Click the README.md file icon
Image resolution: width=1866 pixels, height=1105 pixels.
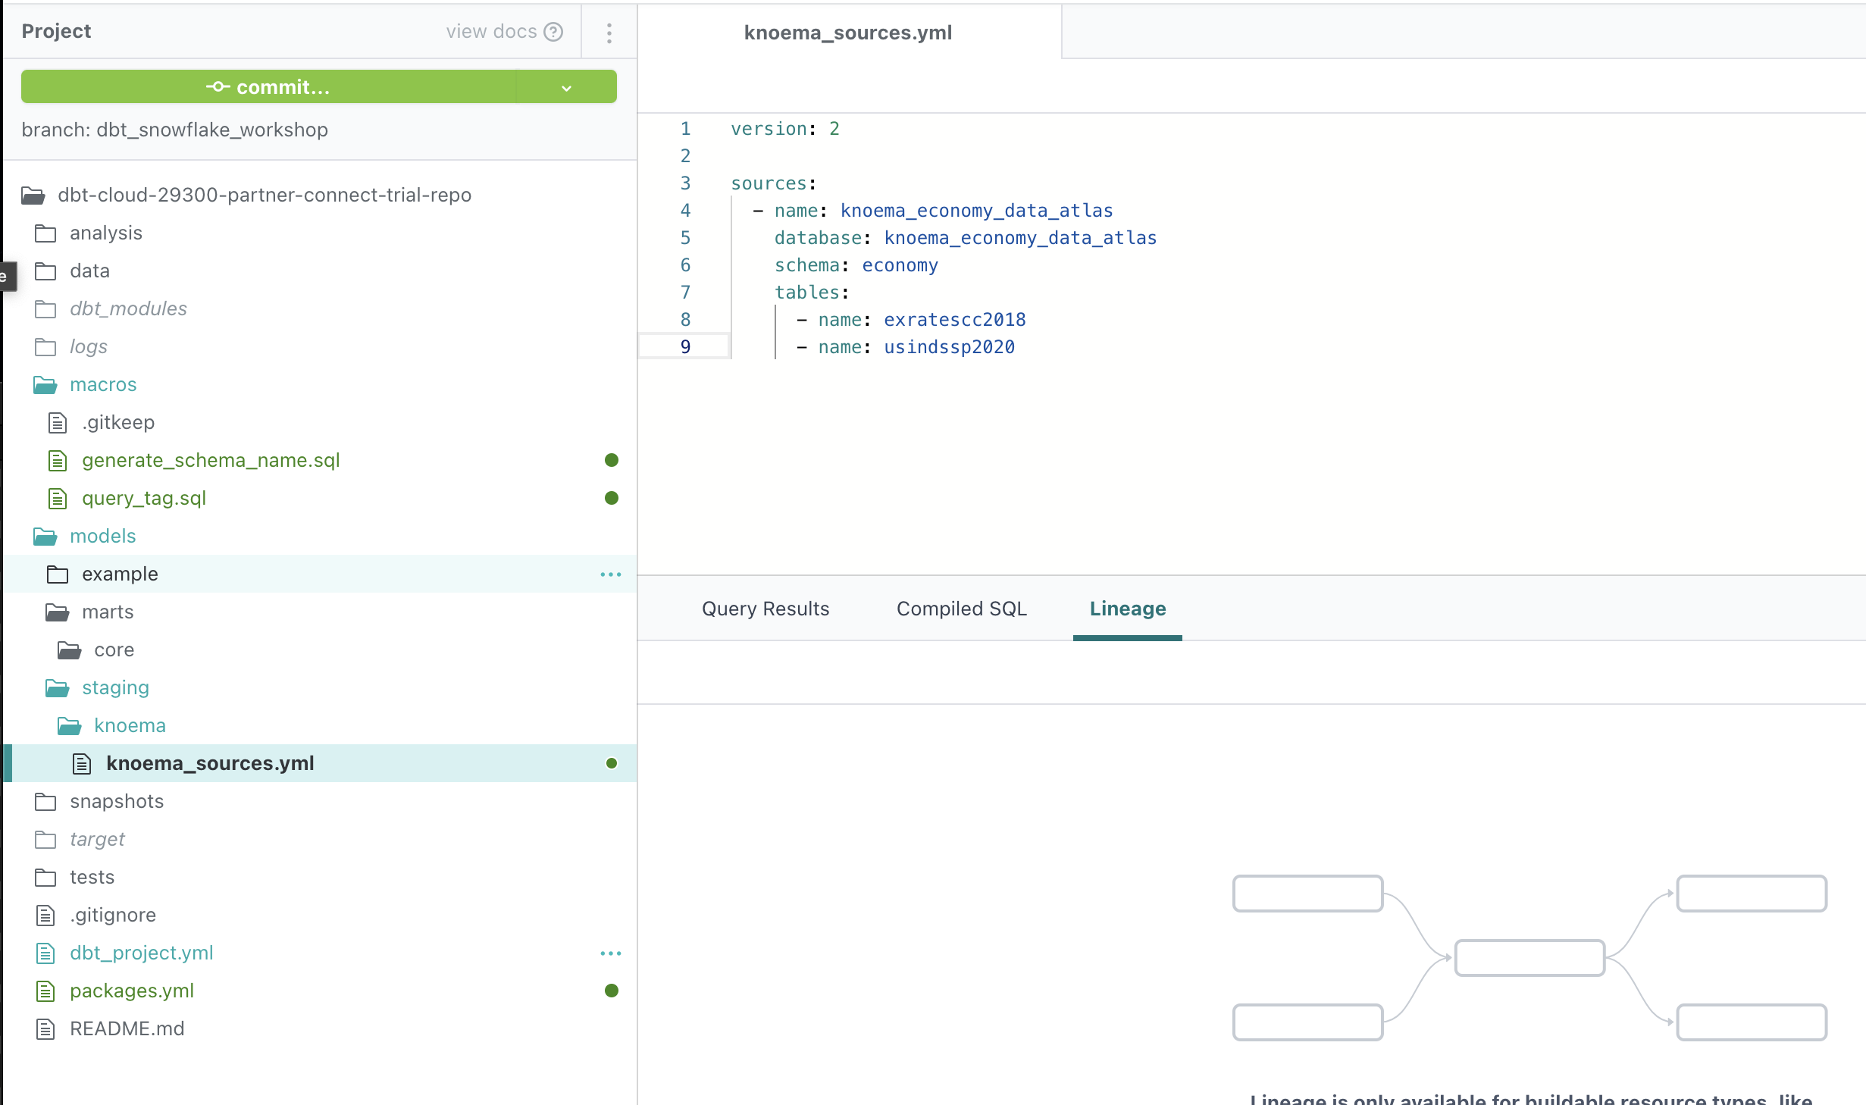click(x=45, y=1029)
